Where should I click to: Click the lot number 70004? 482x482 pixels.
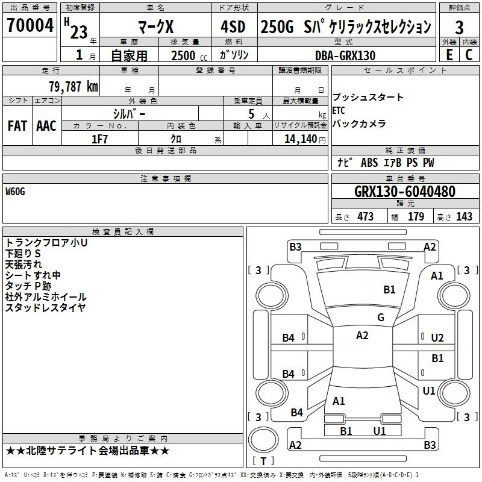point(30,25)
